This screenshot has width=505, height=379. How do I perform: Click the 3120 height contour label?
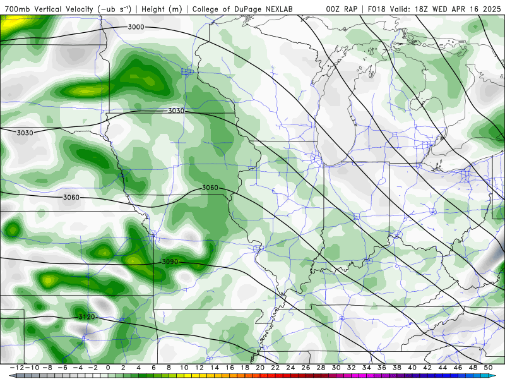[x=86, y=317]
